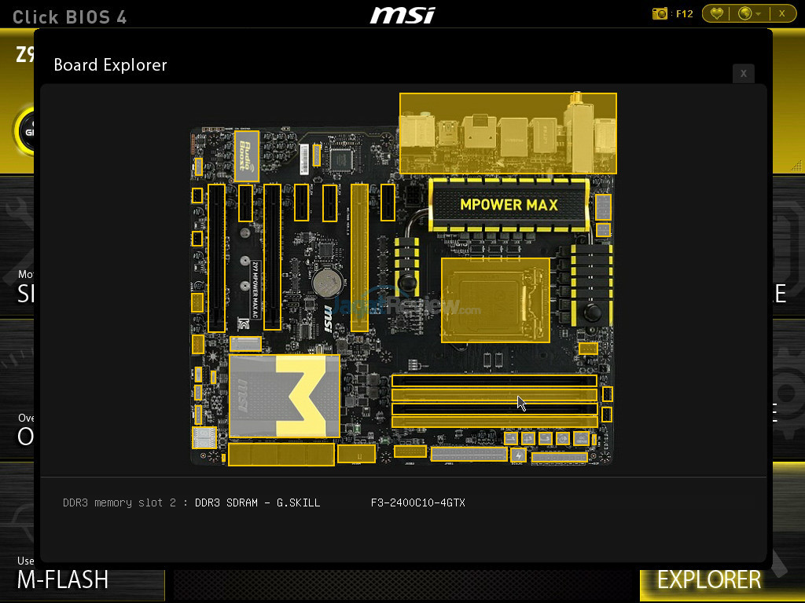This screenshot has width=805, height=603.
Task: Select the short PCIe x1 slot between long slots
Action: (245, 203)
